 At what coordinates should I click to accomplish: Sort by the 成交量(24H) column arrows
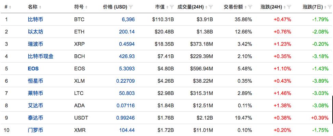207,7
